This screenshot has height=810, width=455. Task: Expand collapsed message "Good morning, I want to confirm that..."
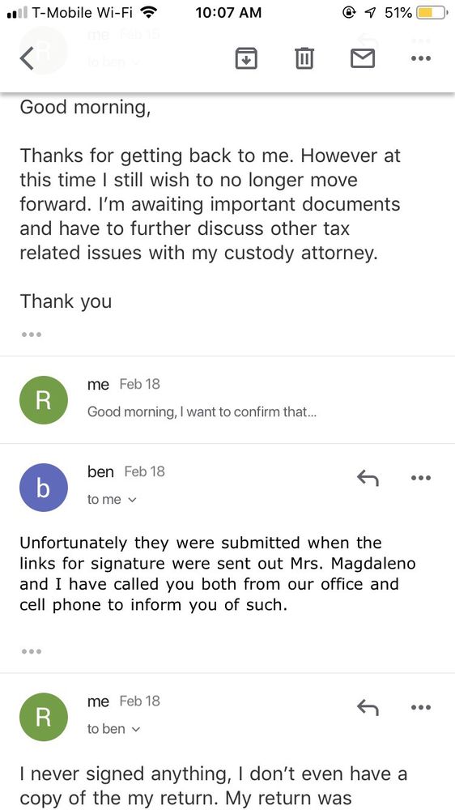[227, 399]
